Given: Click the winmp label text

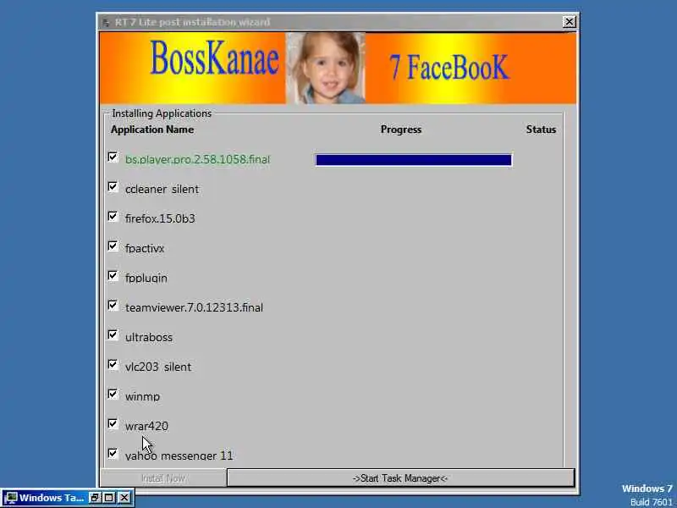Looking at the screenshot, I should (x=142, y=396).
